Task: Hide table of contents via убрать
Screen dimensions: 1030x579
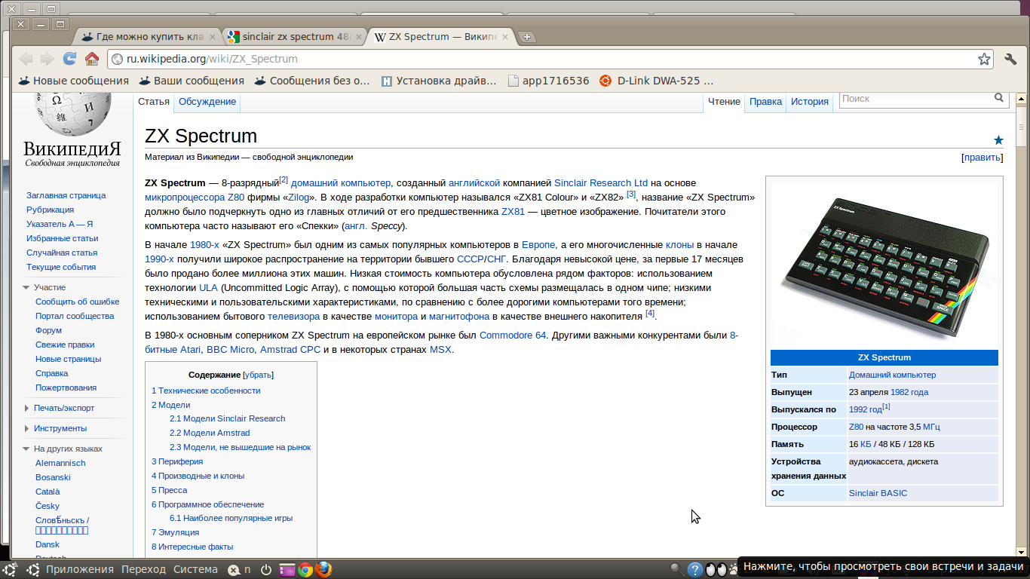Action: (259, 375)
